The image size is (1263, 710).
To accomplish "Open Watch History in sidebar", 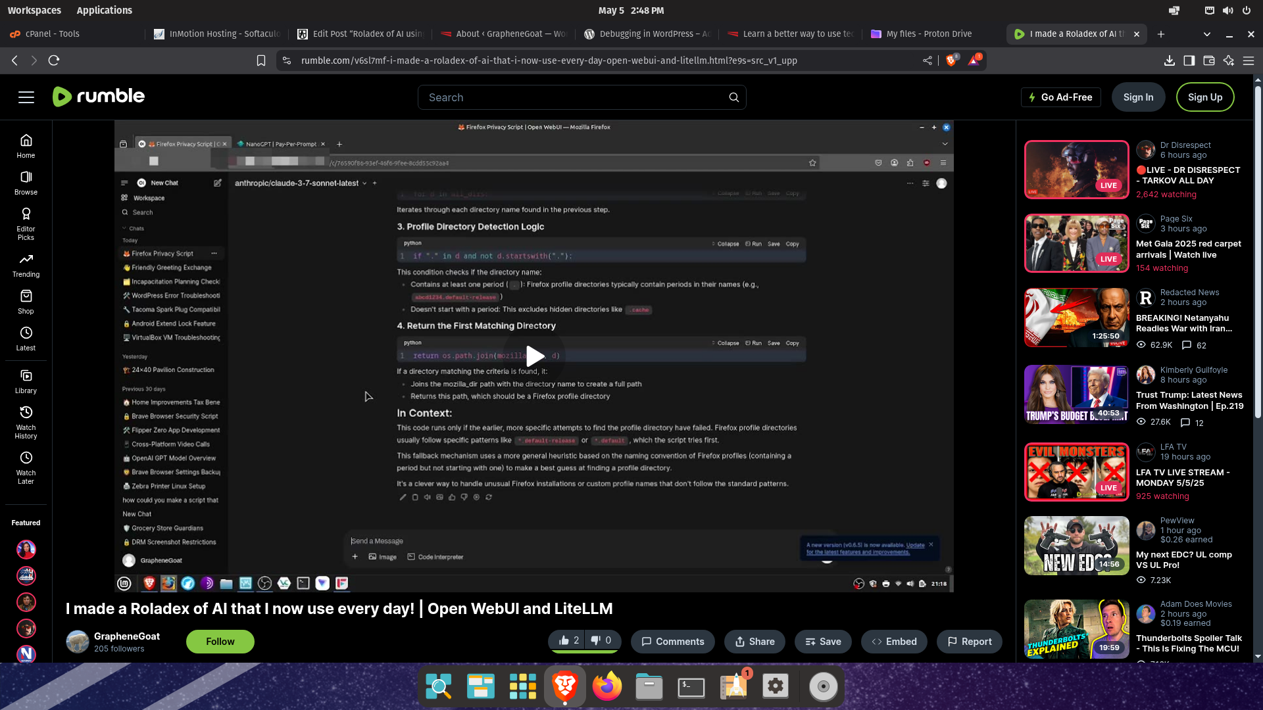I will pyautogui.click(x=26, y=423).
